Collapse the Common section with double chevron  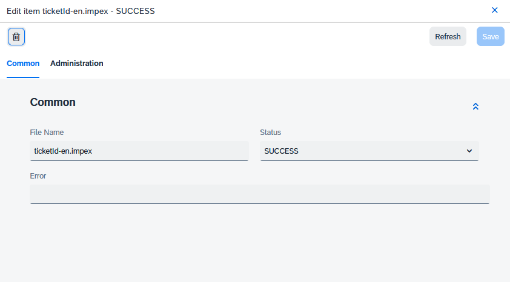(x=475, y=107)
